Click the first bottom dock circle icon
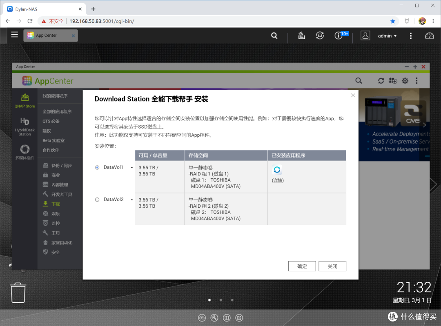Screen dimensions: 441x326 click(x=202, y=318)
